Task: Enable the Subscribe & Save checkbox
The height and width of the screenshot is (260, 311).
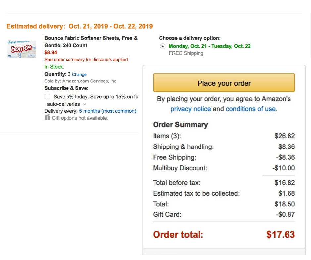Action: [47, 97]
